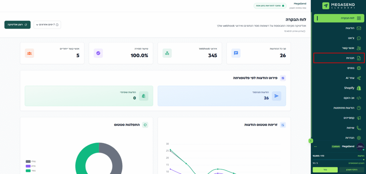This screenshot has width=366, height=174.
Task: Click the Calls (שיחות) phone icon
Action: (x=359, y=128)
